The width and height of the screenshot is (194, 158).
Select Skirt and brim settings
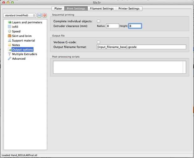pyautogui.click(x=22, y=36)
